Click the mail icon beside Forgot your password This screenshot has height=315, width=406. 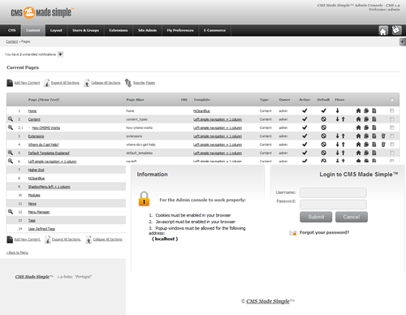(293, 233)
